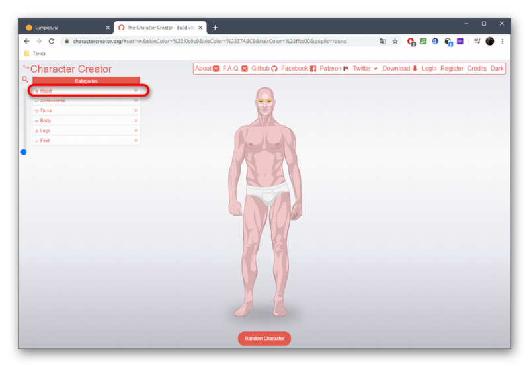This screenshot has width=529, height=367.
Task: Open the Github link
Action: 264,69
